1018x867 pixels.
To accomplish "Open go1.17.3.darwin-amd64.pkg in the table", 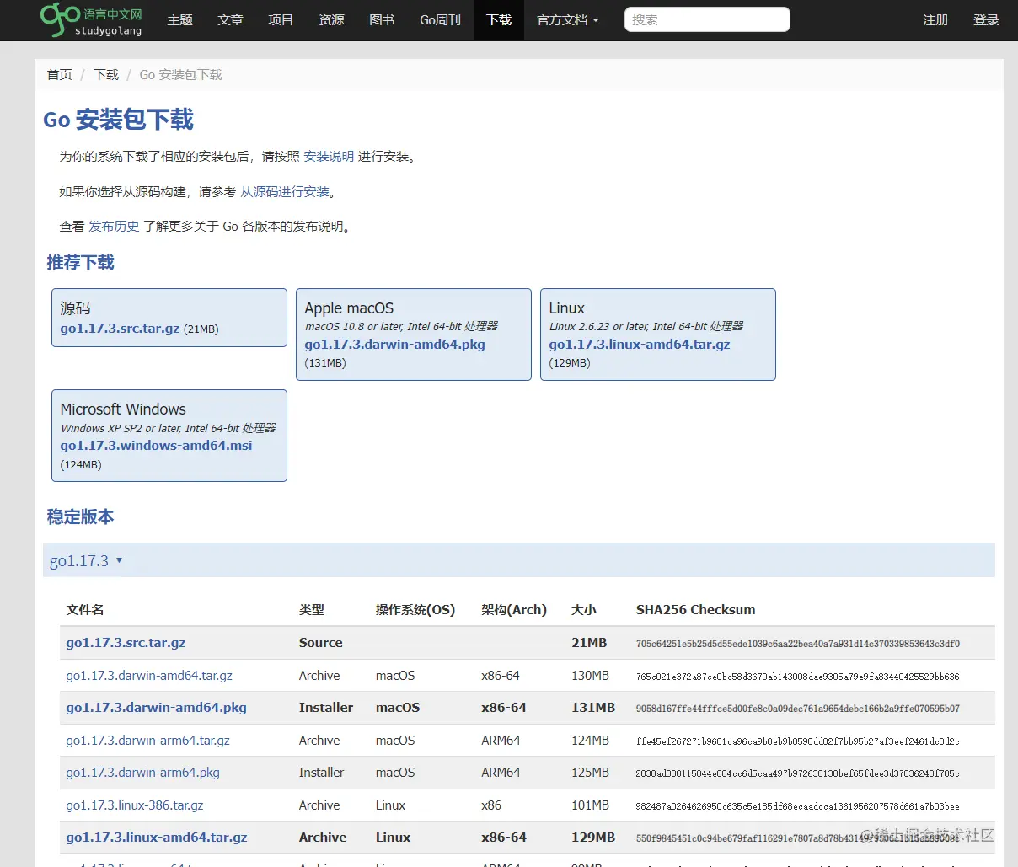I will click(156, 708).
